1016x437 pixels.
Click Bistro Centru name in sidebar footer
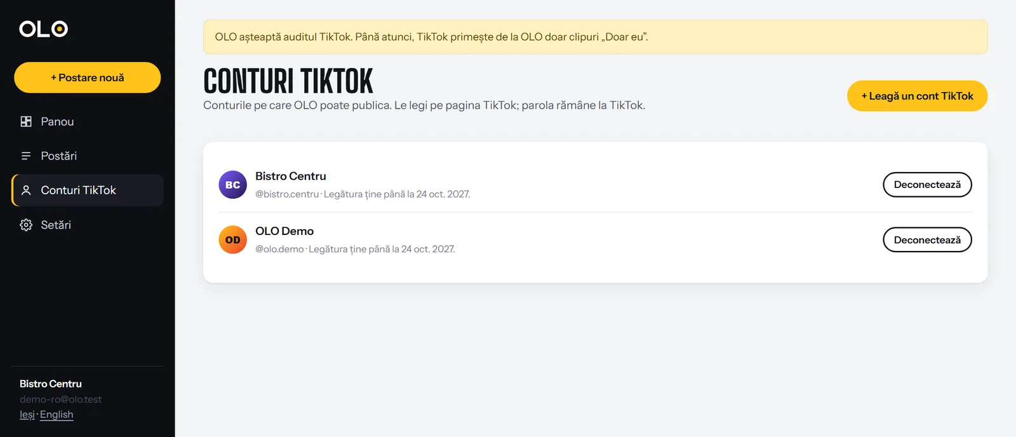(x=51, y=384)
